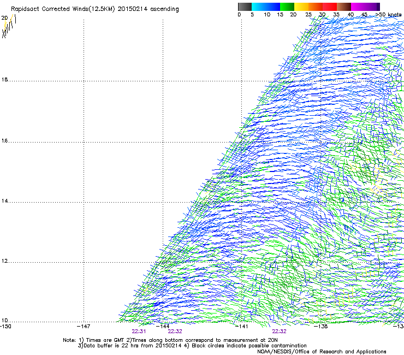Viewport: 404px width, 355px height.
Task: Click the '22:32' time stamp beside -144
Action: [x=175, y=332]
